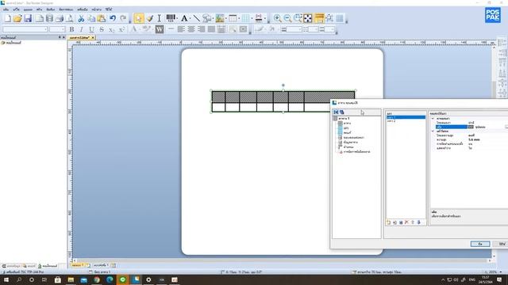Open Windows Start menu

(x=6, y=279)
